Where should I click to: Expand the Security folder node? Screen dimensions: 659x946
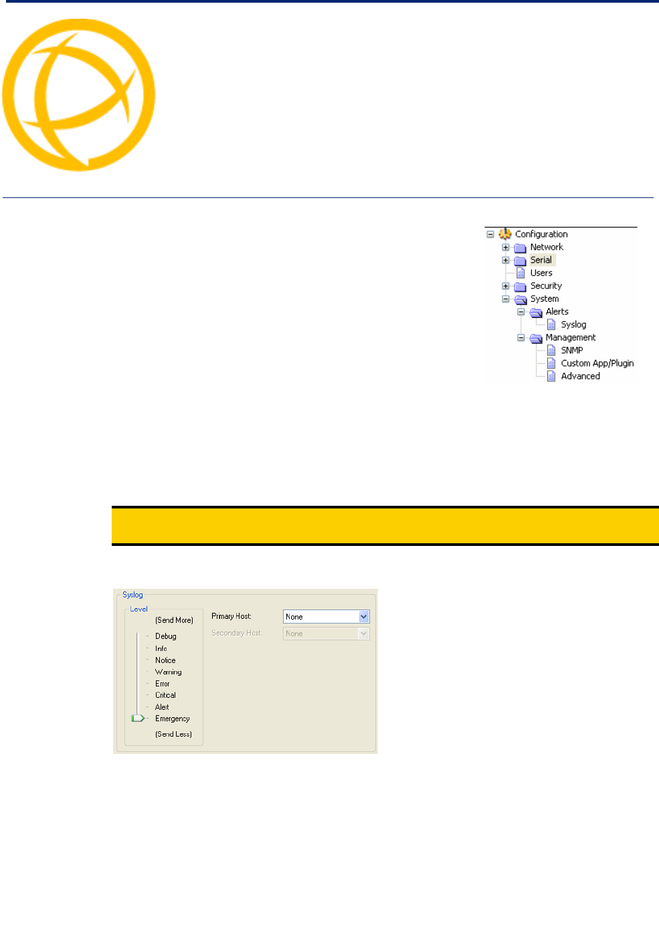coord(506,286)
